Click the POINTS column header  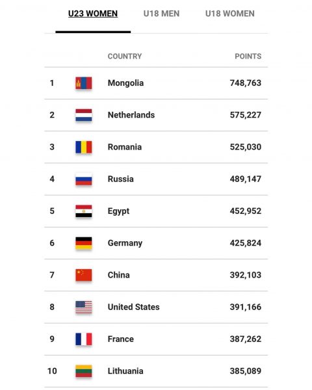248,56
